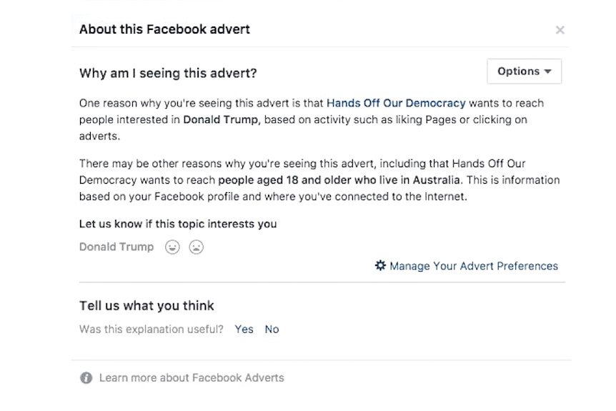
Task: Answer No to explanation being useful
Action: (x=272, y=330)
